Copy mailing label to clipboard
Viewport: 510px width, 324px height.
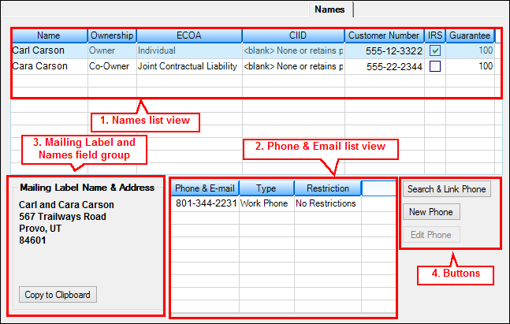click(x=58, y=295)
